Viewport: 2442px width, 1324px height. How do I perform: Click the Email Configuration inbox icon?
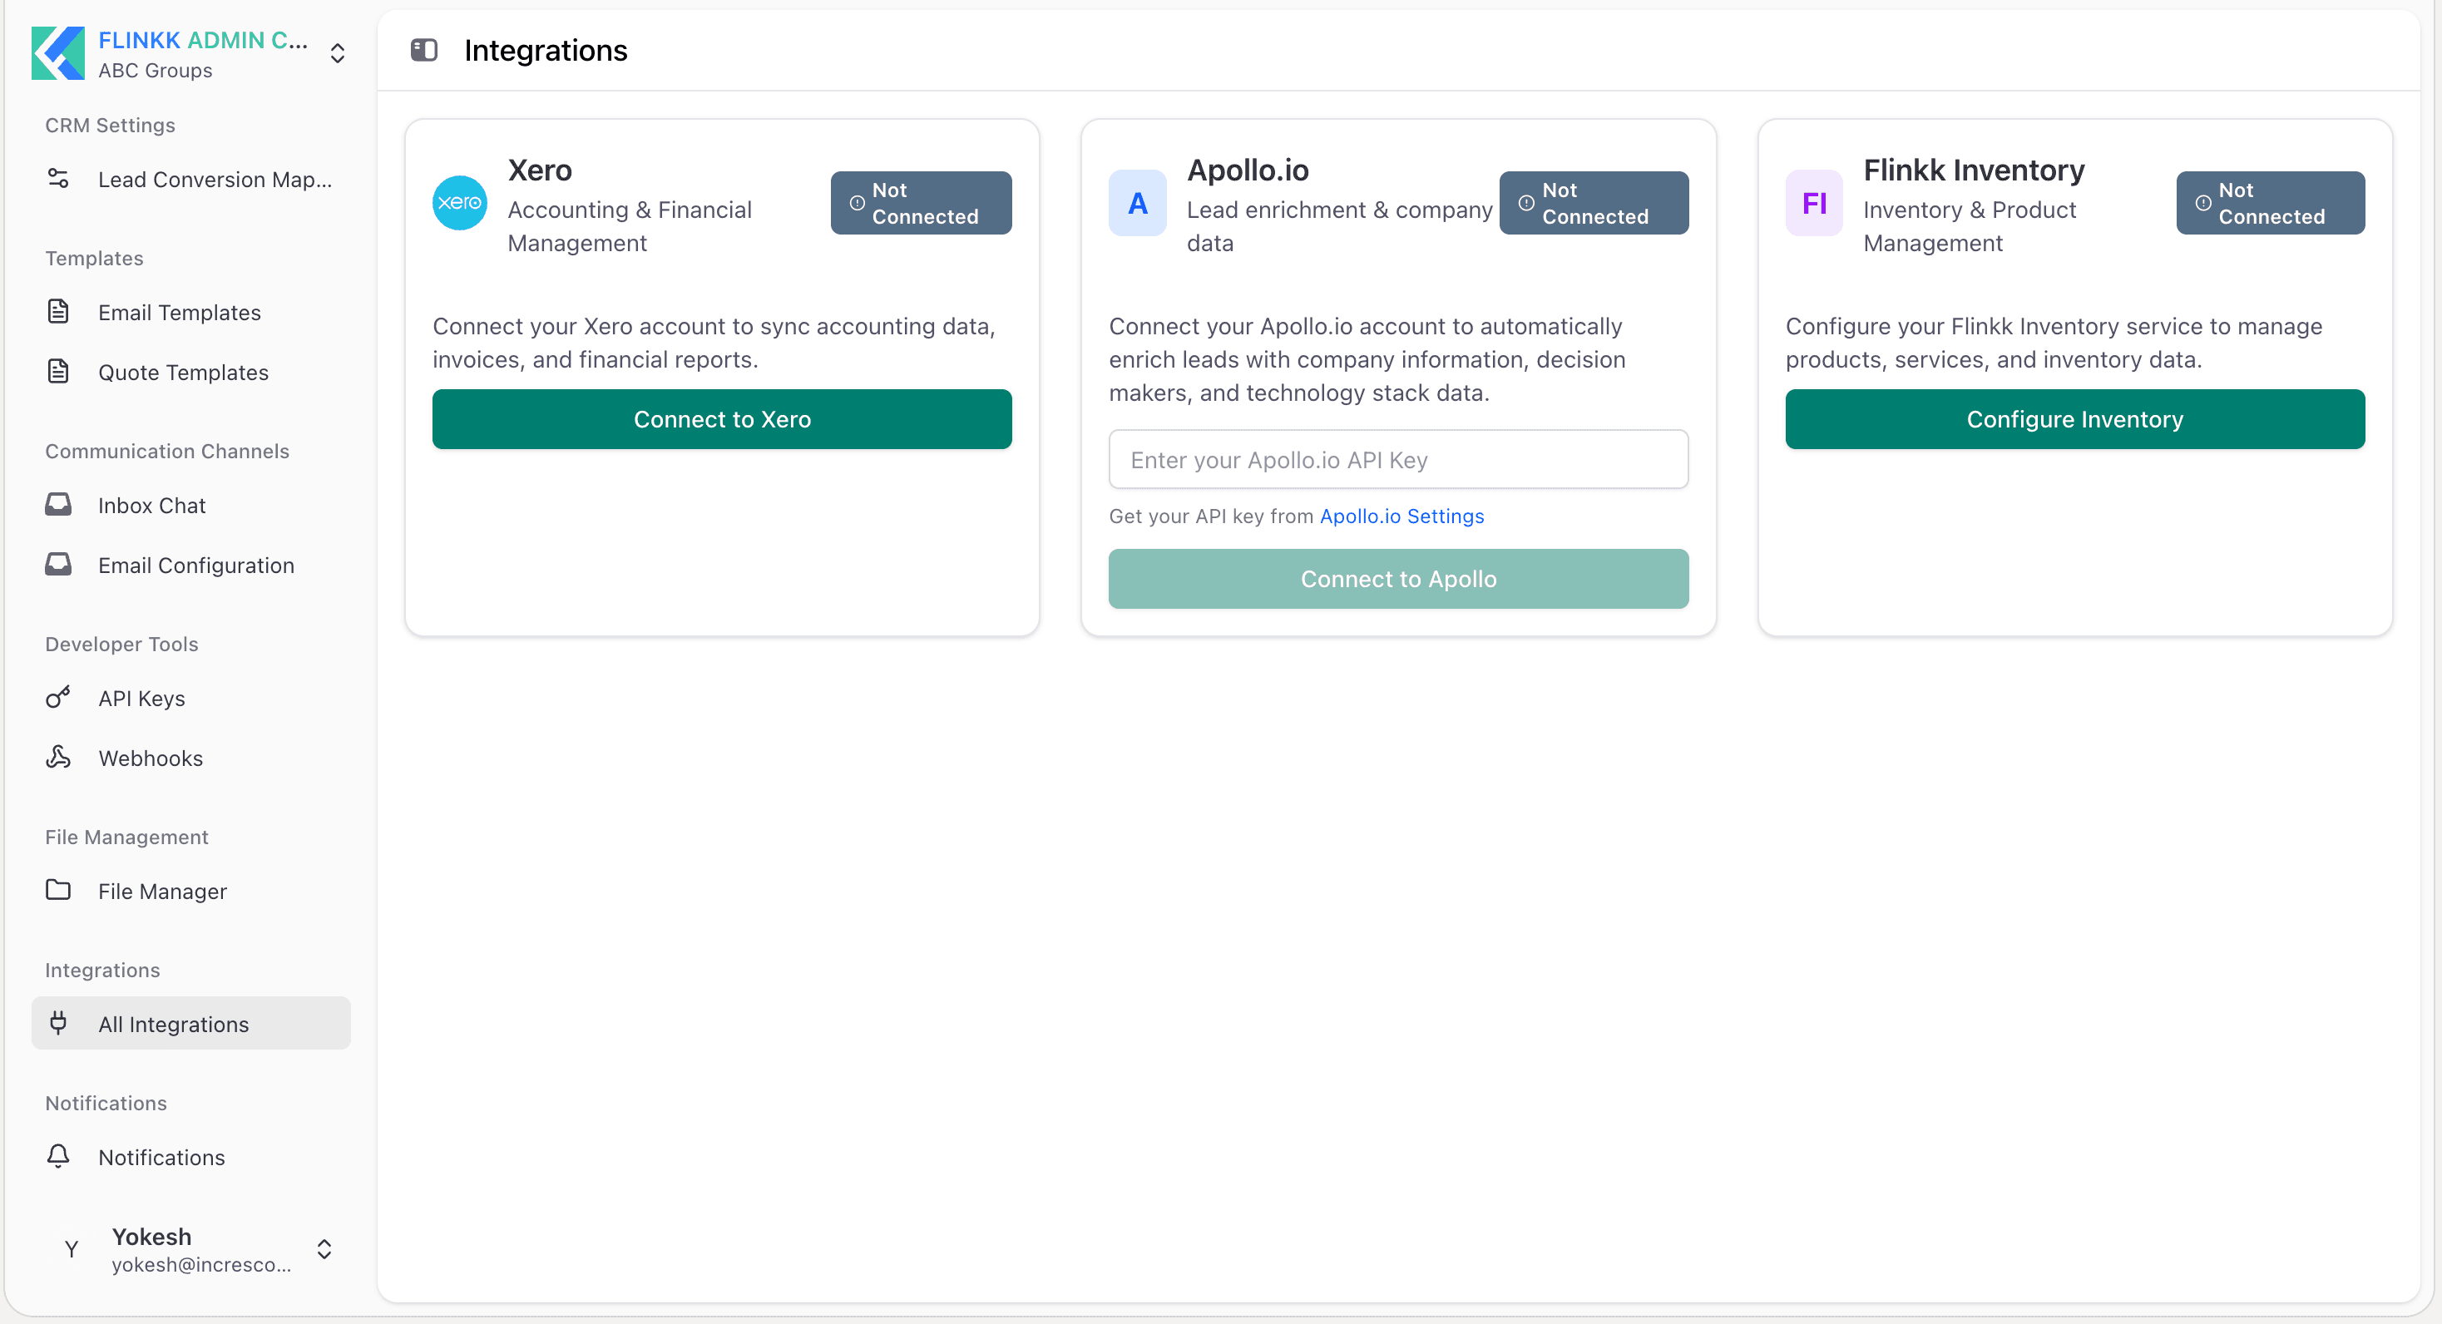(x=58, y=564)
